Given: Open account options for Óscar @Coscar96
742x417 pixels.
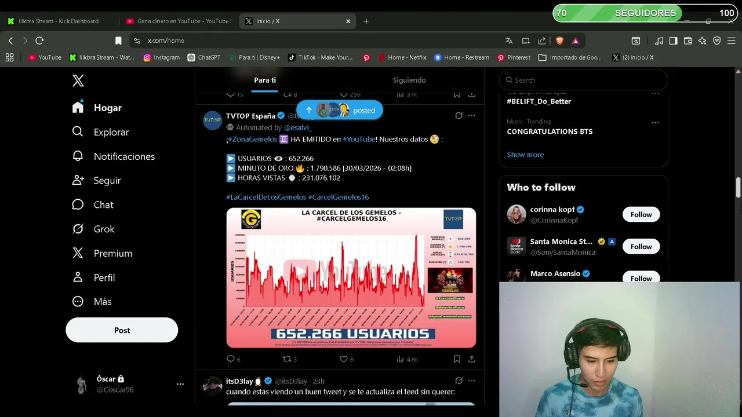Looking at the screenshot, I should pyautogui.click(x=180, y=384).
